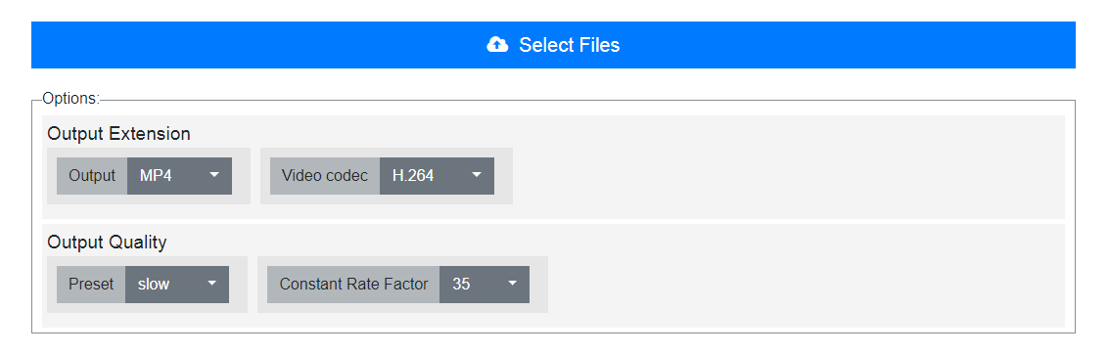Screen dimensions: 1109x355
Task: Select the H.264 text in codec selector
Action: point(413,176)
